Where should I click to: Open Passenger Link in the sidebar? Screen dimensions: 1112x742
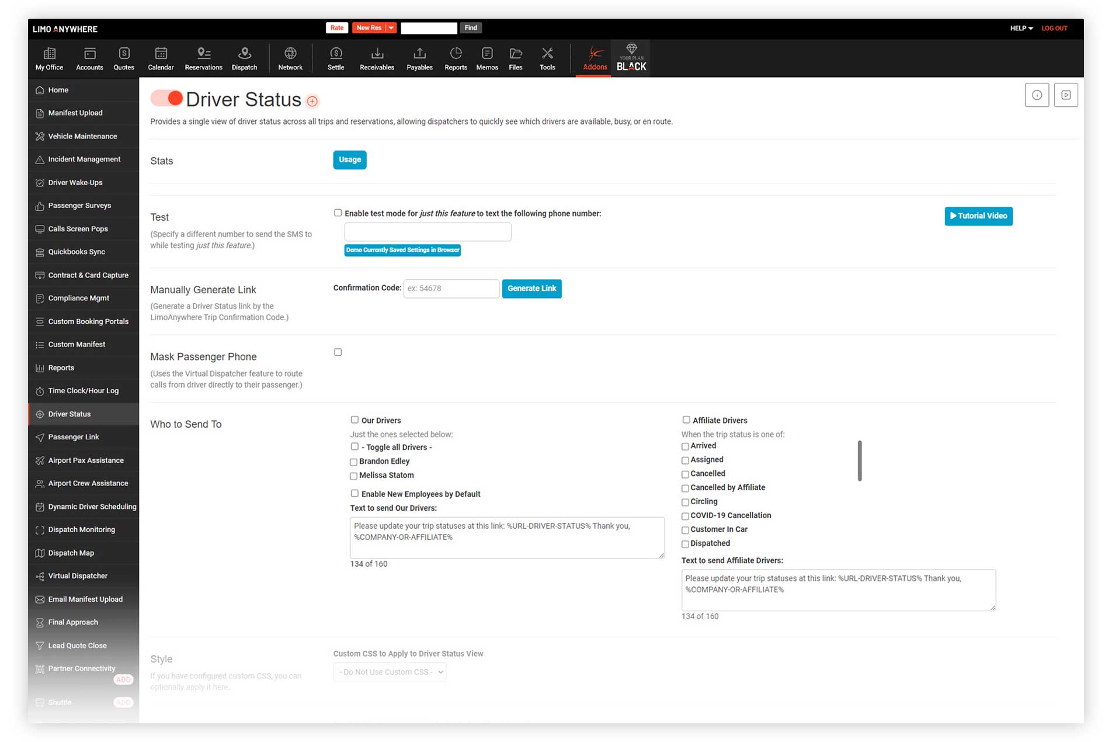(74, 437)
